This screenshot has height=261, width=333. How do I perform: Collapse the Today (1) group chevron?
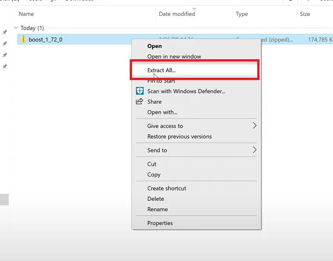(x=16, y=28)
